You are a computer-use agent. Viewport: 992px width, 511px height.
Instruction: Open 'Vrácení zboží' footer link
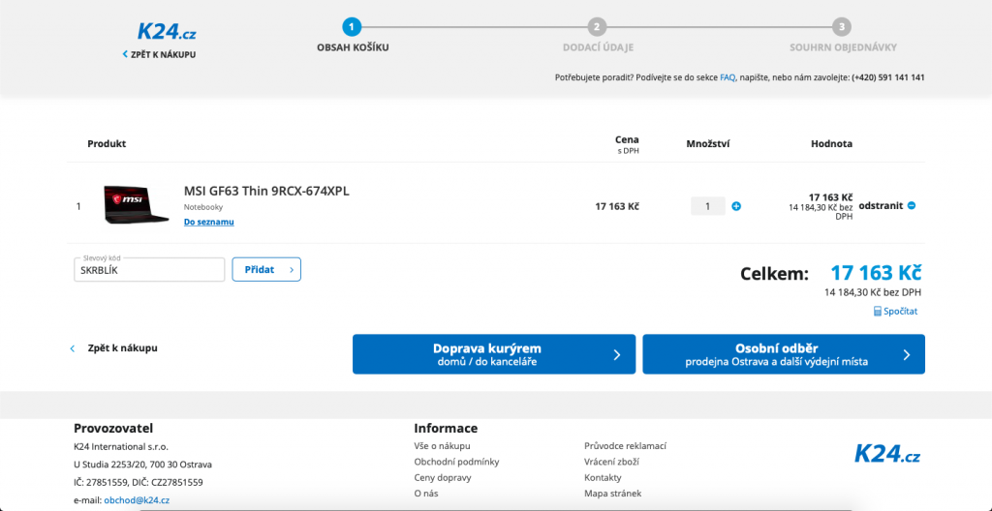(611, 462)
